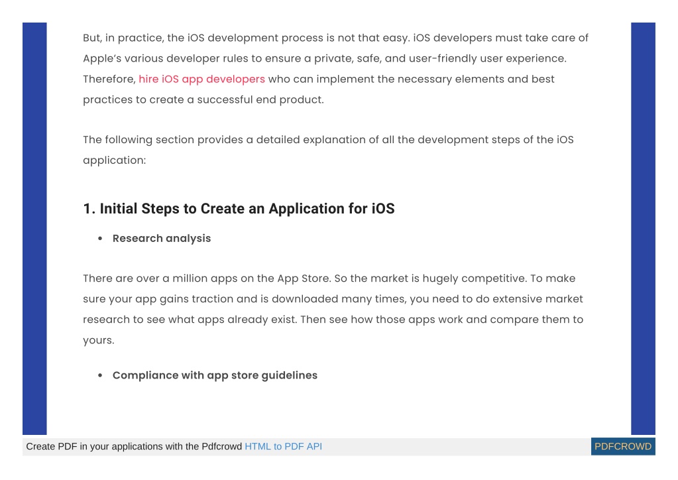
Task: Click the heading 'Initial Steps to Create an Application for iOS'
Action: tap(239, 208)
